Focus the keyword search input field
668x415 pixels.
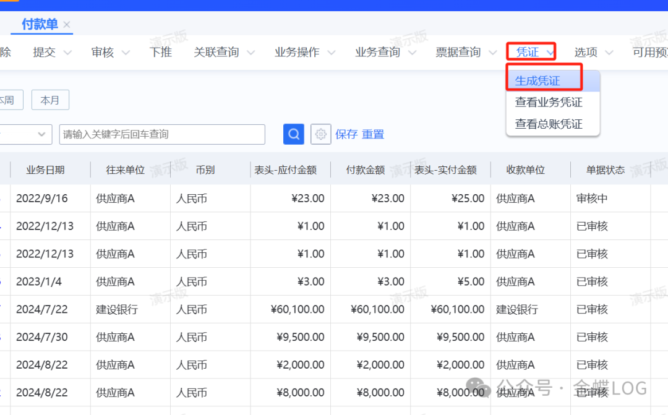(162, 134)
